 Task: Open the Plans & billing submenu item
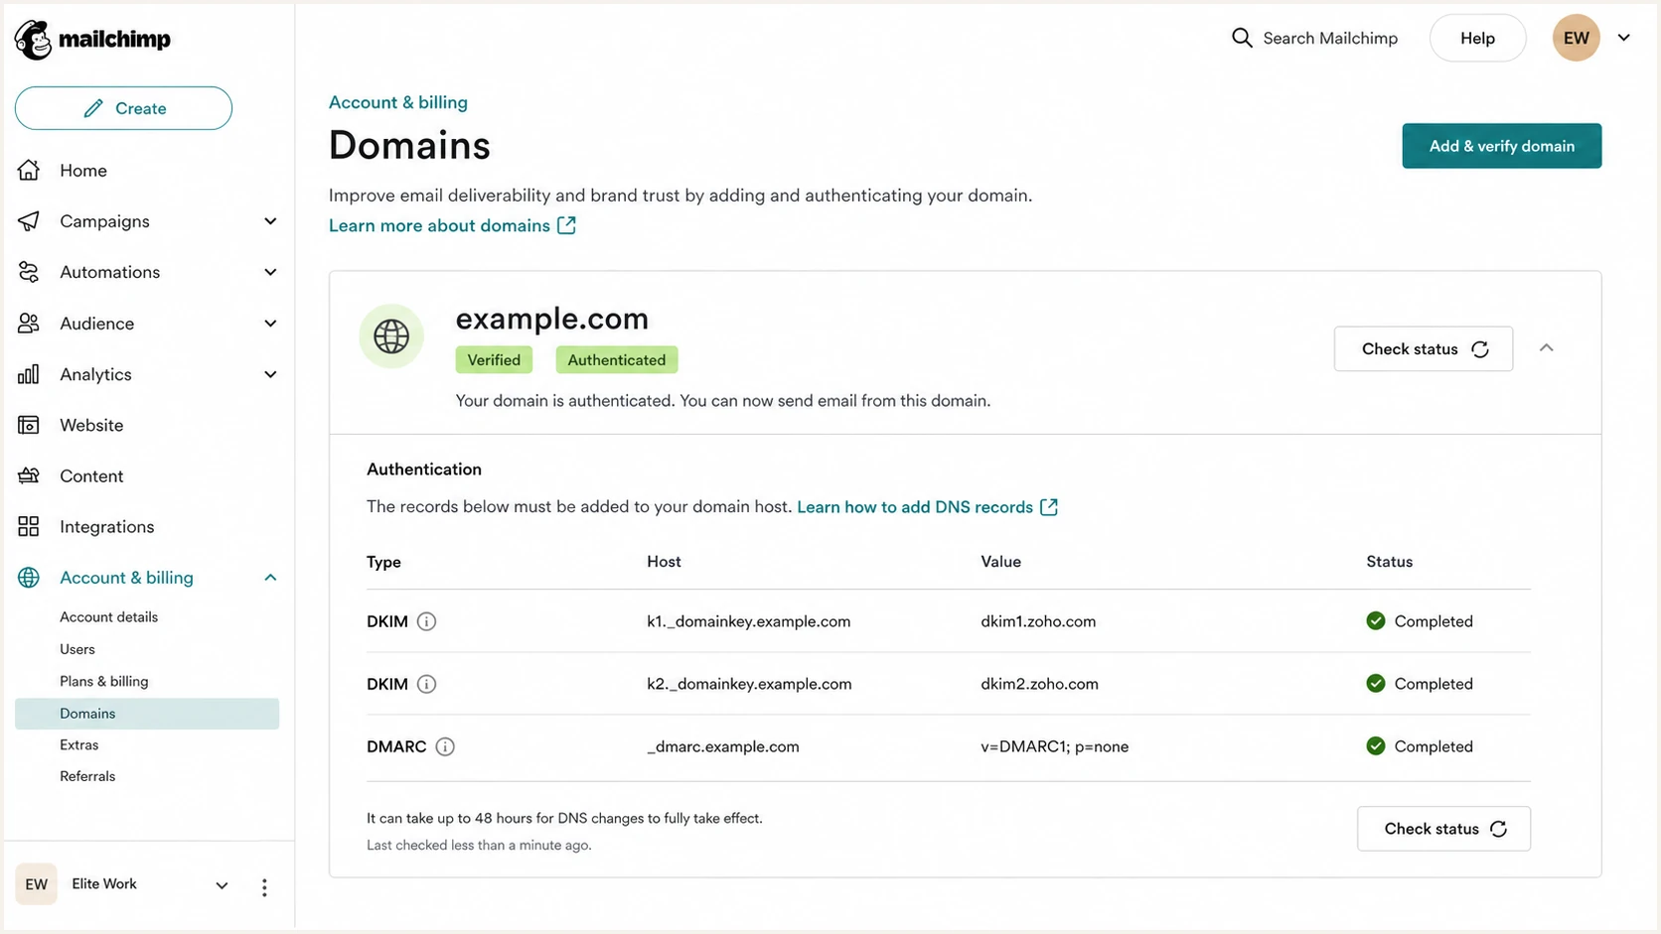click(x=104, y=681)
